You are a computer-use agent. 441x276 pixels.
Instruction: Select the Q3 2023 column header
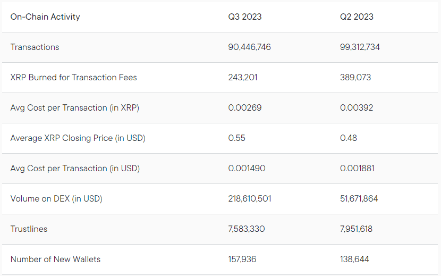point(245,17)
